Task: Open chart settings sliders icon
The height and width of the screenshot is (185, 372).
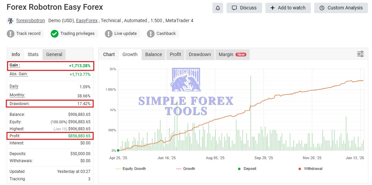Action: [x=360, y=54]
